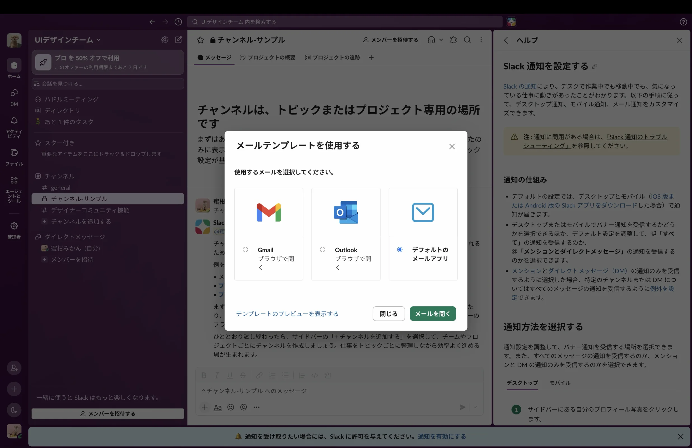Toggle the moon pause-notifications icon
This screenshot has width=692, height=448.
tap(14, 410)
